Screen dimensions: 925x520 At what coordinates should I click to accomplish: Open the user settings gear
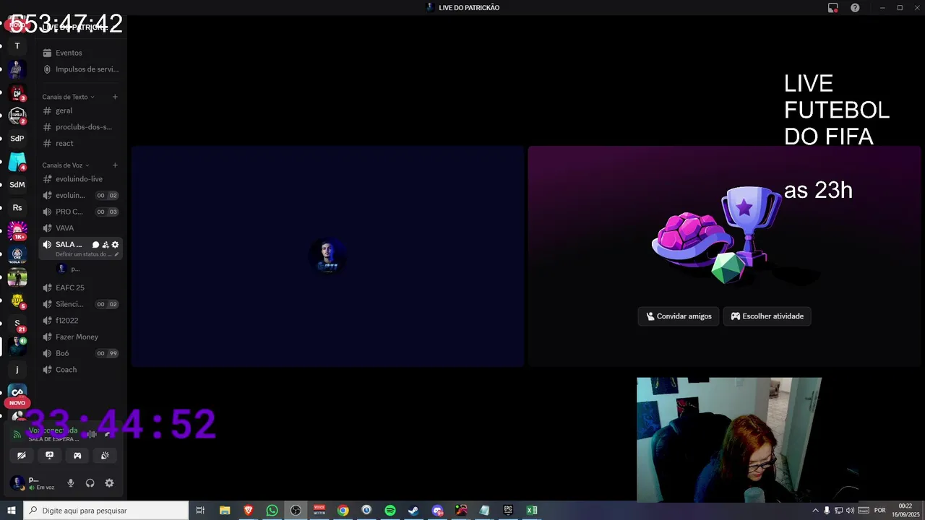tap(109, 483)
